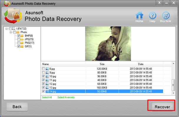This screenshot has width=179, height=117.
Task: Click the image icon of 9.jpg
Action: (47, 72)
